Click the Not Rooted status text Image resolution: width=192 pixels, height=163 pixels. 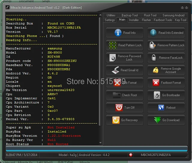point(58,144)
